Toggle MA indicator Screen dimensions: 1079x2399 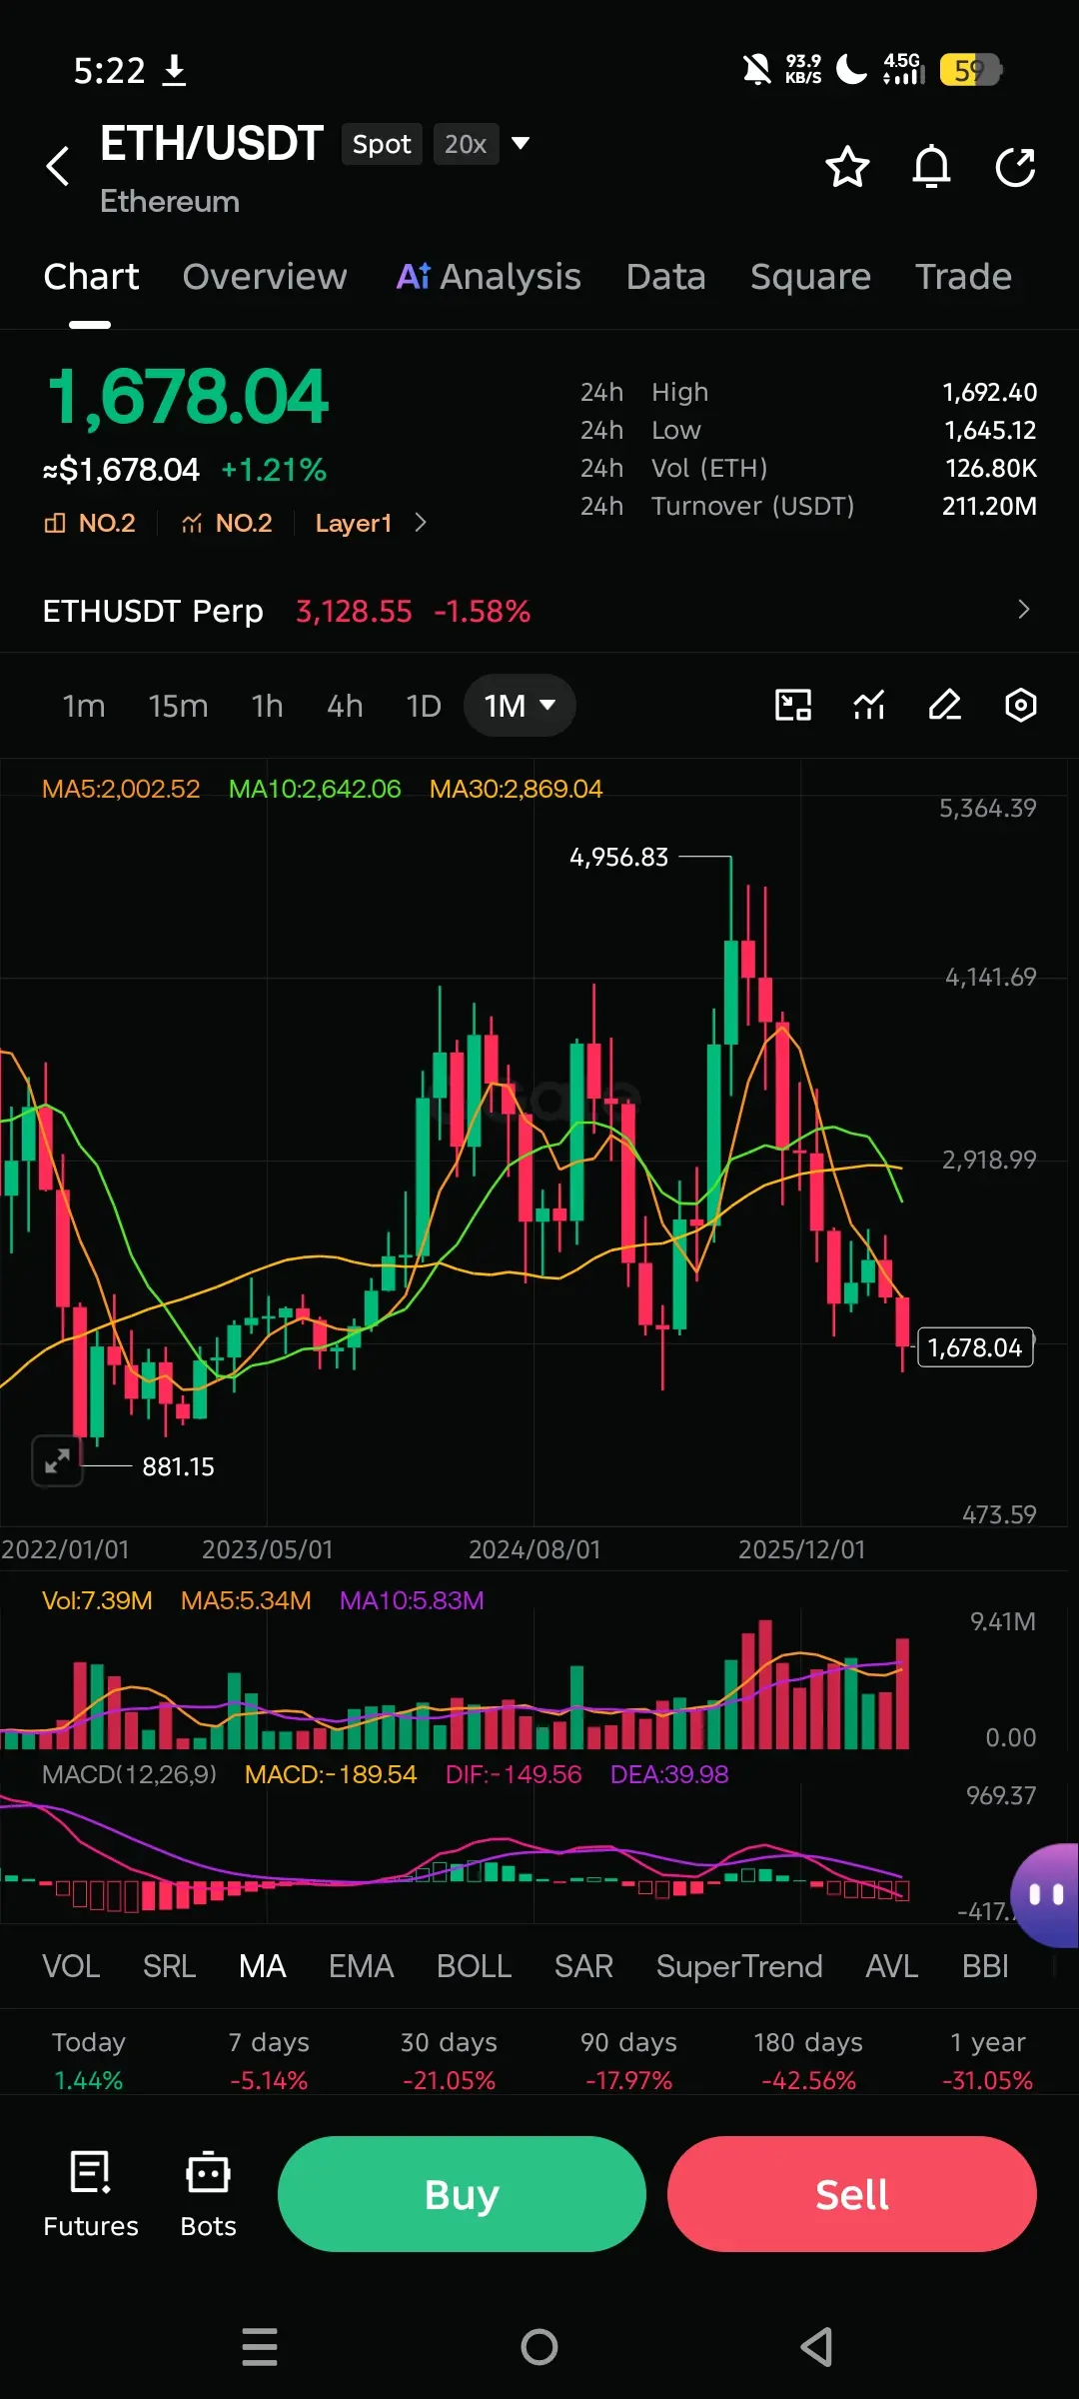(x=263, y=1966)
